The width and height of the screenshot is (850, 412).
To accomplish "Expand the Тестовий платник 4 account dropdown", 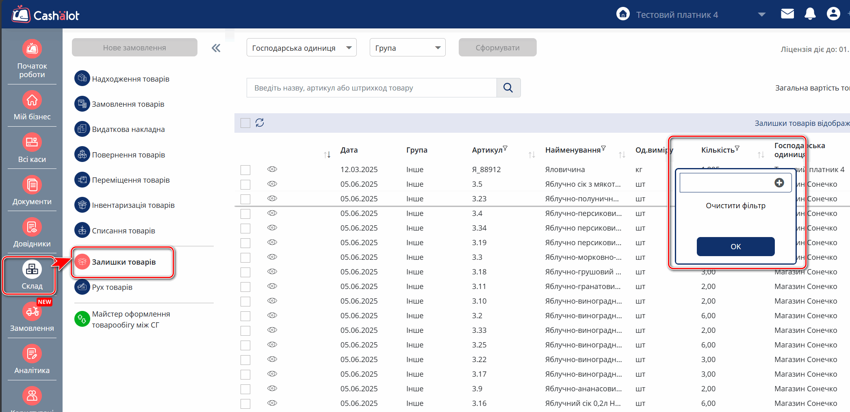I will [x=761, y=15].
